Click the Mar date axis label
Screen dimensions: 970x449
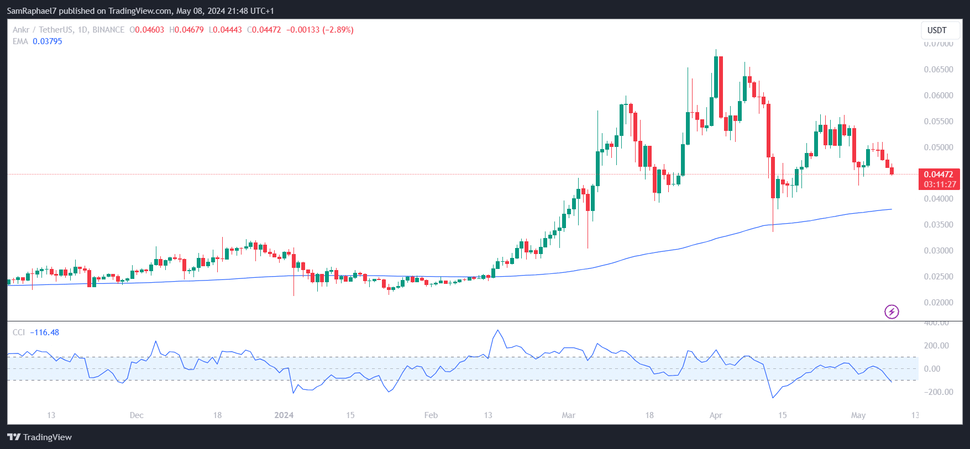pos(569,415)
